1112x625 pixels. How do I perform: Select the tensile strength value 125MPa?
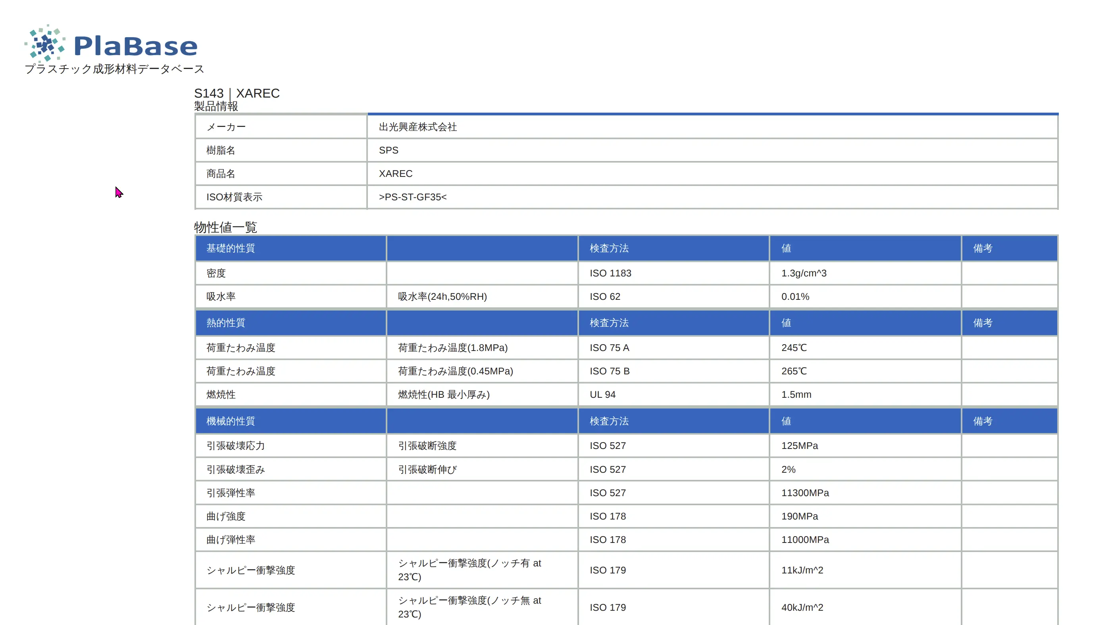click(x=799, y=446)
